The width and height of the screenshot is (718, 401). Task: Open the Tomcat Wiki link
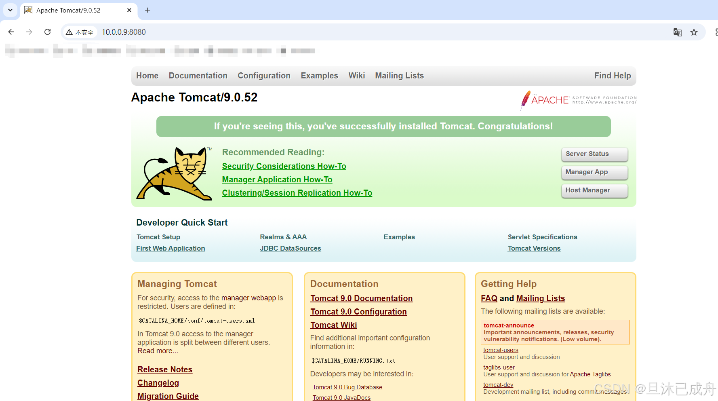(x=333, y=325)
